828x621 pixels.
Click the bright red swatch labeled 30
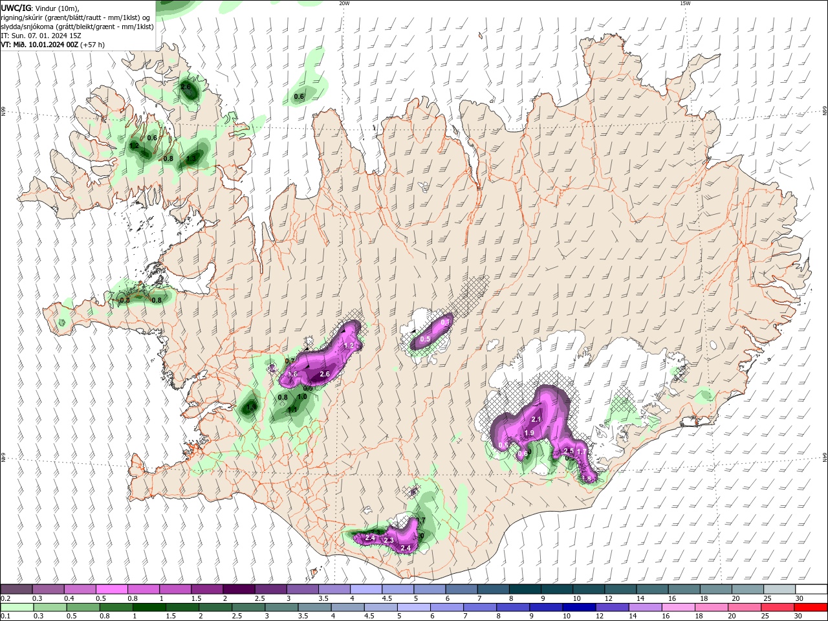tap(811, 607)
